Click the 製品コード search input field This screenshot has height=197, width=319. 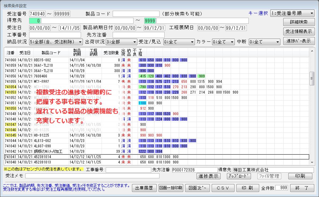[x=136, y=14]
